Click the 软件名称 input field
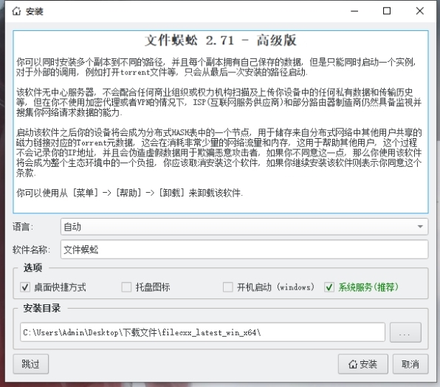Viewport: 440px width, 387px height. [x=244, y=249]
